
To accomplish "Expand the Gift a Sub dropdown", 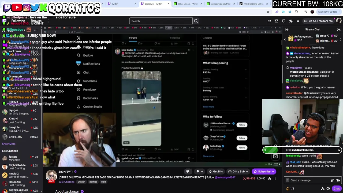I will point(247,172).
